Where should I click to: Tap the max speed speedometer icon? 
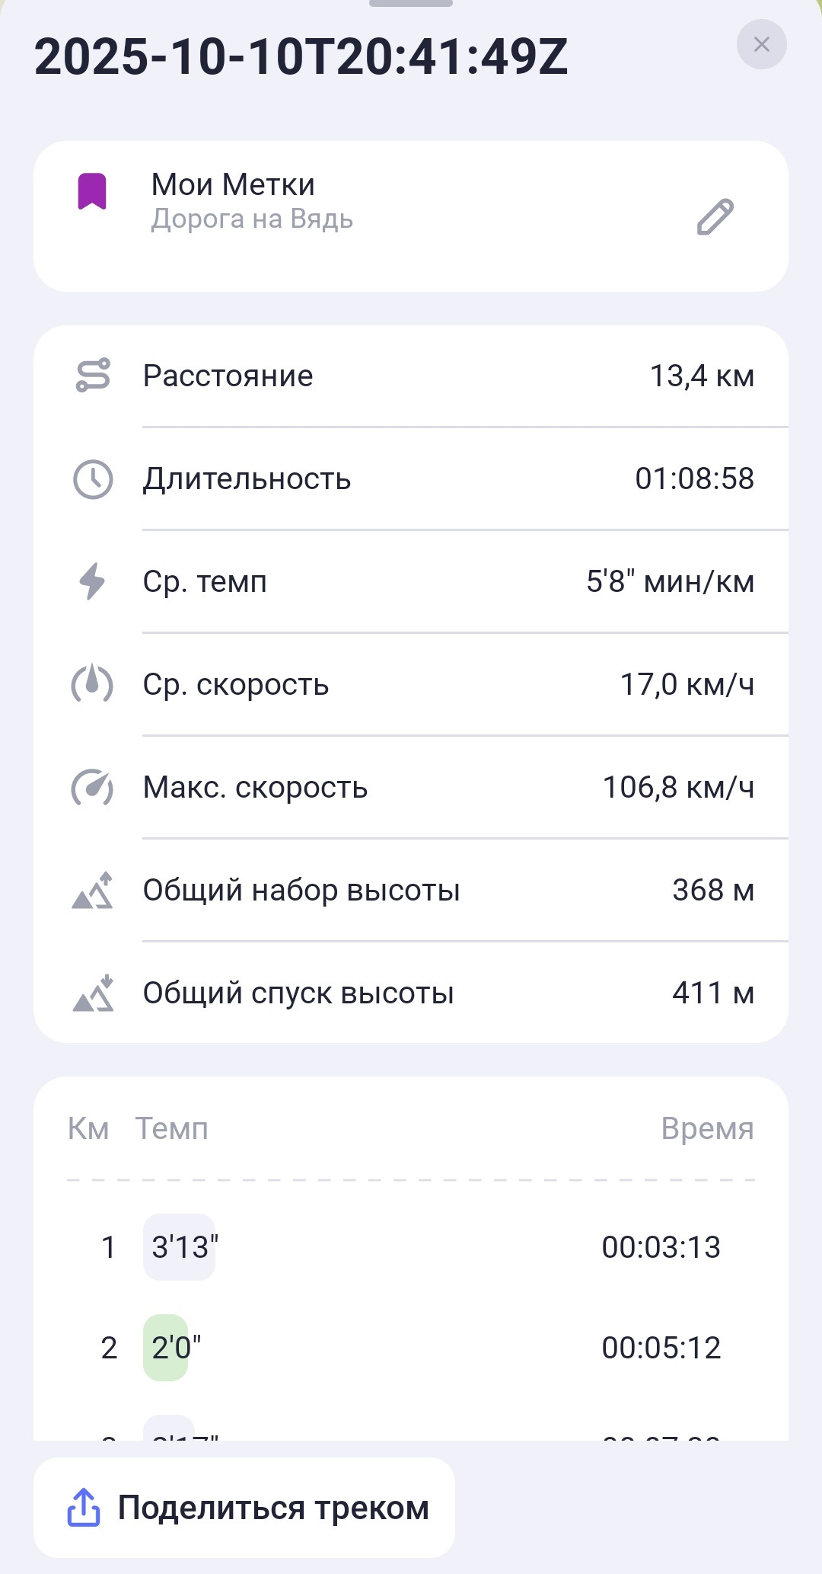(x=92, y=787)
